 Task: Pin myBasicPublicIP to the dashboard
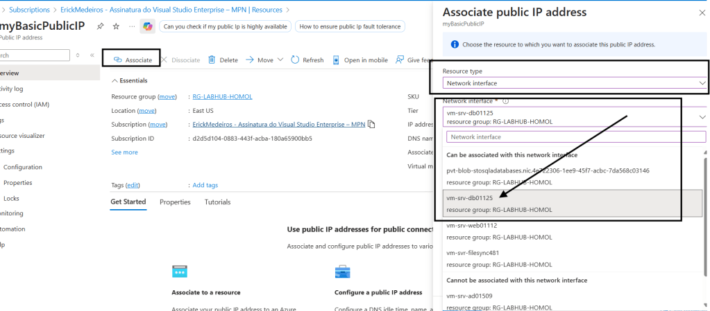[101, 26]
